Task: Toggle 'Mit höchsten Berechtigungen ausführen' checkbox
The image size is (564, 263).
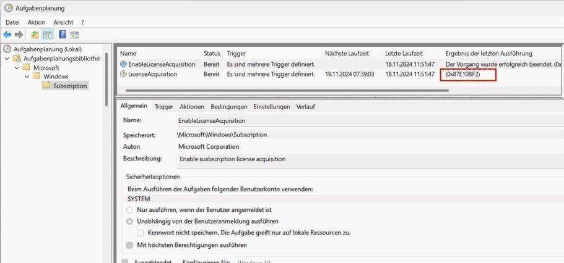Action: (x=129, y=246)
